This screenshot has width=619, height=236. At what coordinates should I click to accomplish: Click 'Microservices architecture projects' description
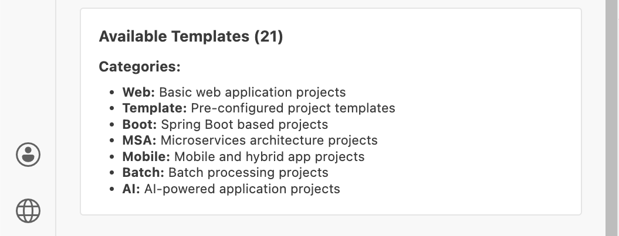[269, 141]
